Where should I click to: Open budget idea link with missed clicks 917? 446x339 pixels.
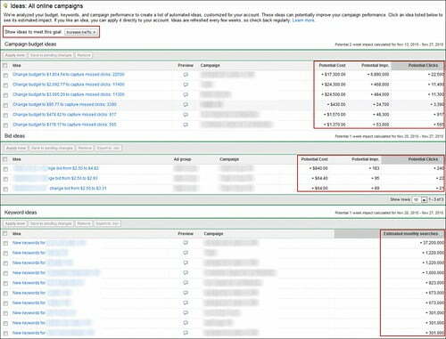64,115
